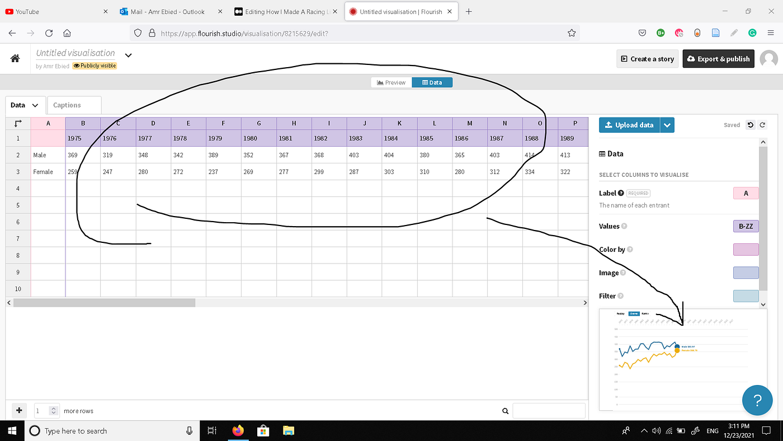Image resolution: width=783 pixels, height=441 pixels.
Task: Open the Captions sheet tab
Action: click(x=74, y=105)
